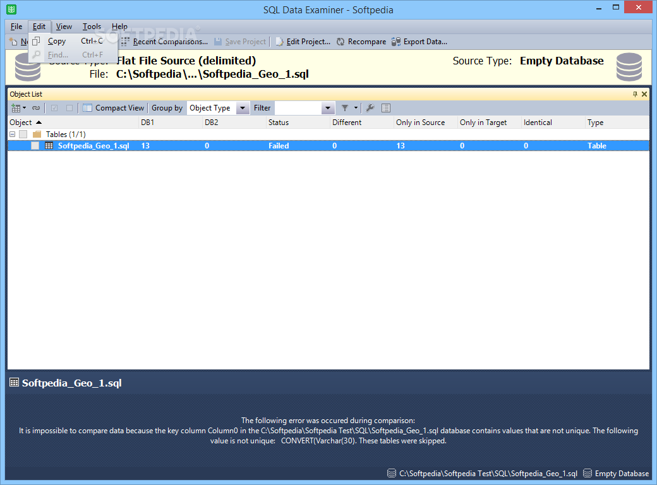Sort by Type column header
This screenshot has height=485, width=657.
click(x=617, y=123)
